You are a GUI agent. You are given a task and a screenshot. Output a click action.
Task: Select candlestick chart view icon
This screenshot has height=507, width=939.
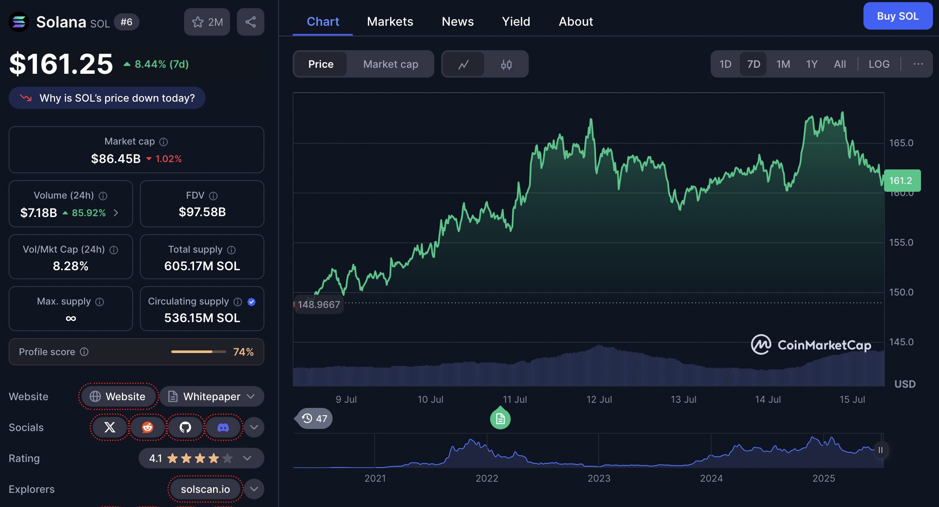click(x=506, y=64)
